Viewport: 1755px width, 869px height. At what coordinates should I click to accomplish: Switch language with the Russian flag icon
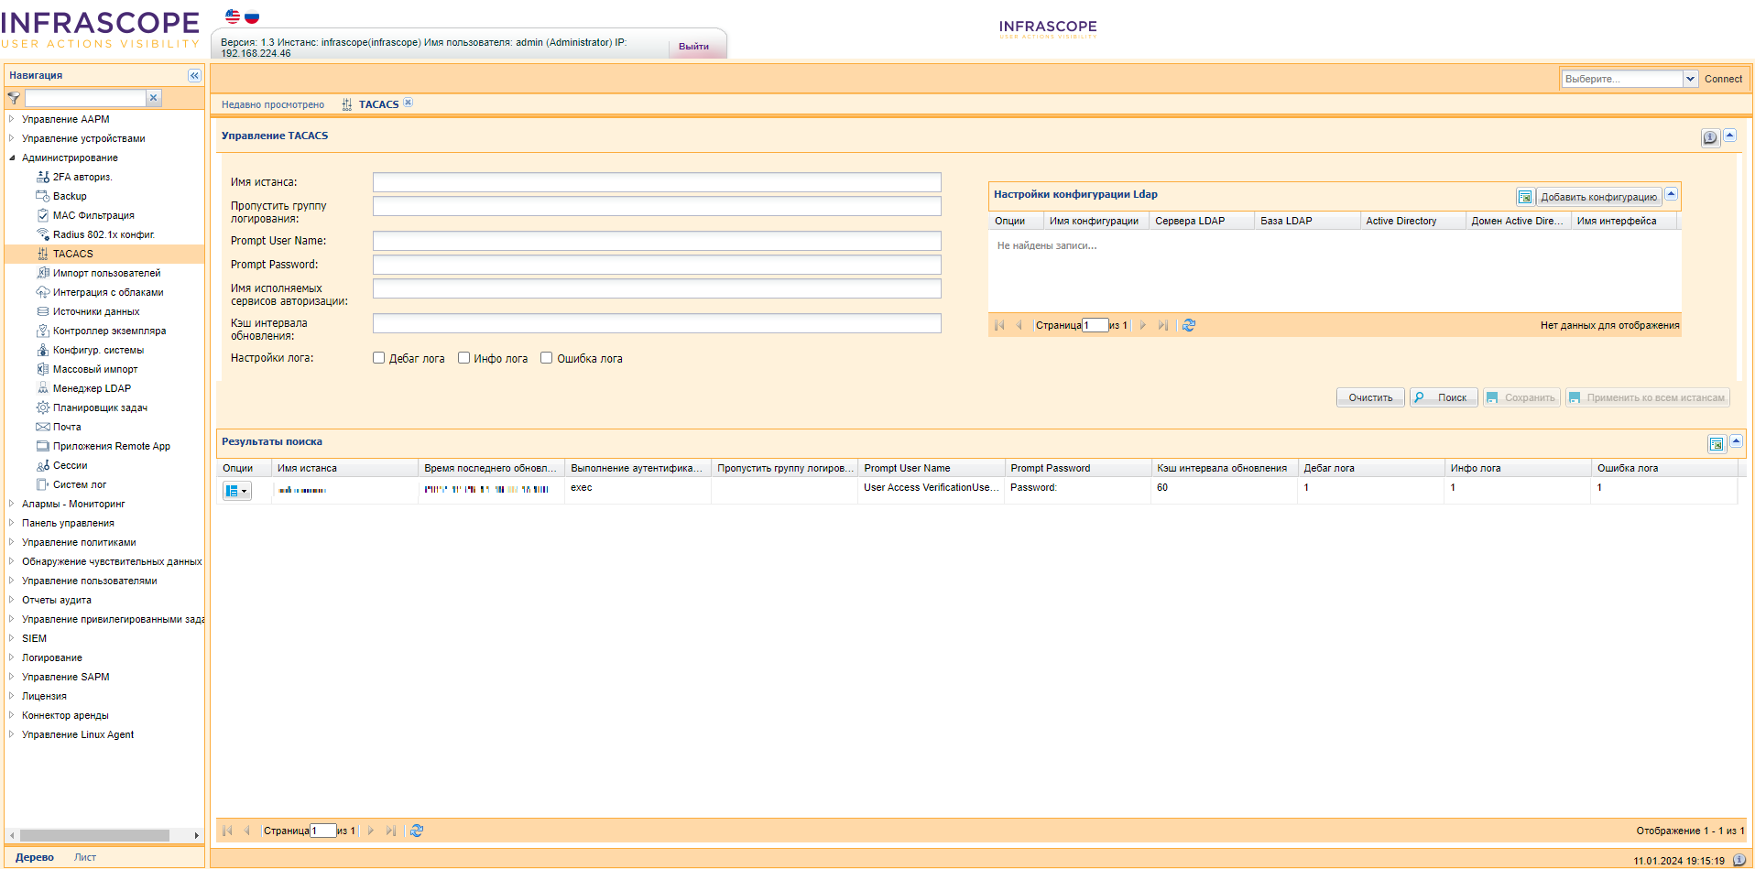(252, 16)
